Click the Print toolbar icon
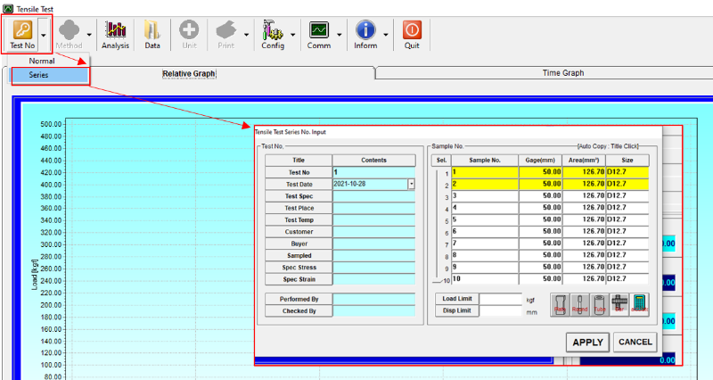713x380 pixels. click(x=226, y=30)
